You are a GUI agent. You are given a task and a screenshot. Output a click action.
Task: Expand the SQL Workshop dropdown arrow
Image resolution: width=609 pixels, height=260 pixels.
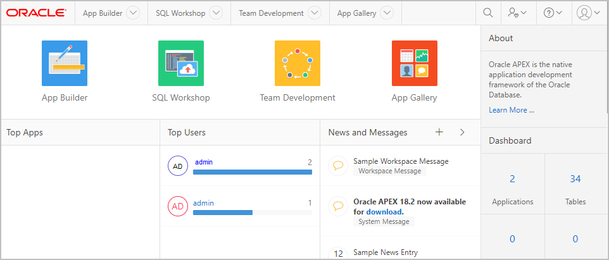click(x=215, y=13)
